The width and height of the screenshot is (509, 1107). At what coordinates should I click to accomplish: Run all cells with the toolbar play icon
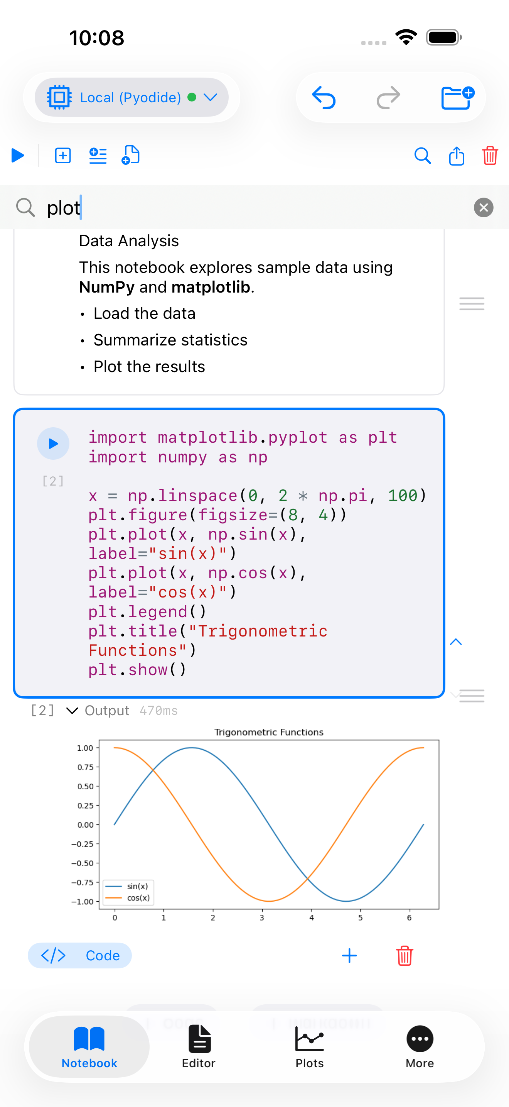[18, 156]
